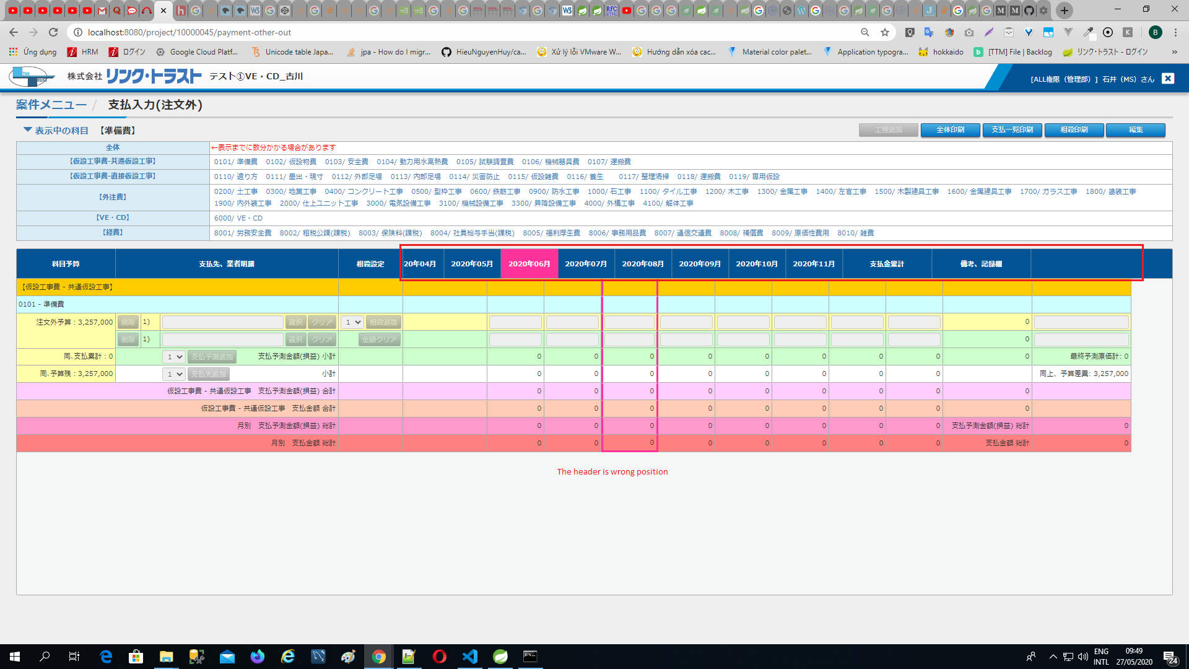Screen dimensions: 1189x669
Task: Click the 相殺追加 button in first row
Action: 383,322
